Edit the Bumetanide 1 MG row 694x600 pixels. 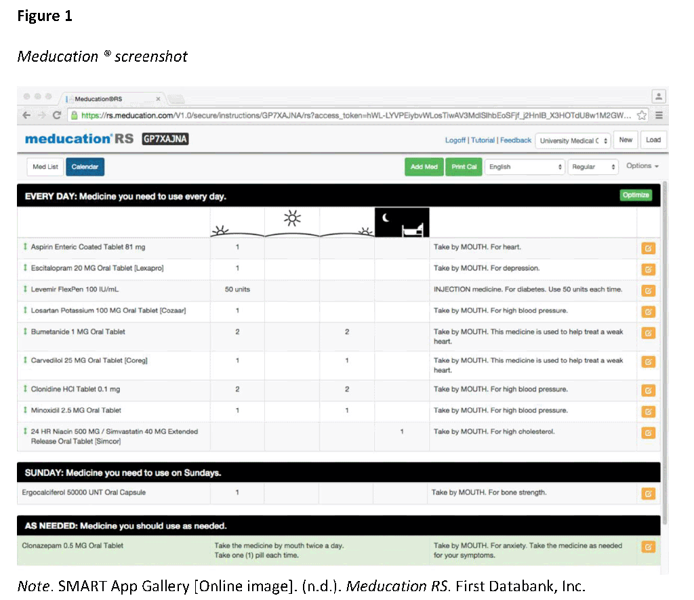648,334
